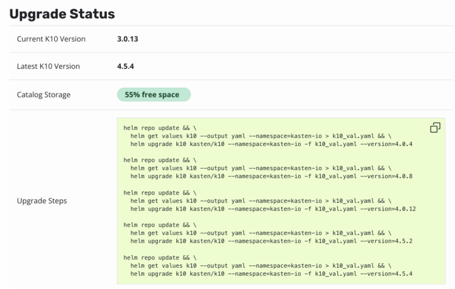Click the Upgrade Steps row label
Screen dimensions: 455x289
coord(42,201)
